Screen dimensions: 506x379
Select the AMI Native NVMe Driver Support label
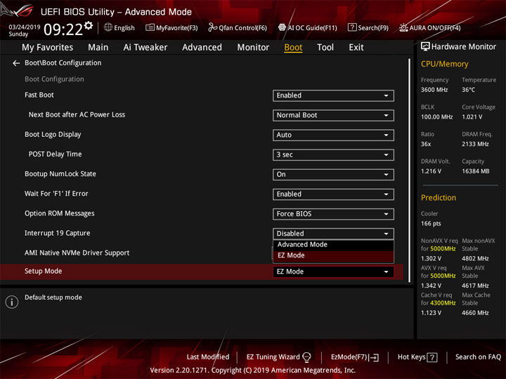pyautogui.click(x=77, y=253)
